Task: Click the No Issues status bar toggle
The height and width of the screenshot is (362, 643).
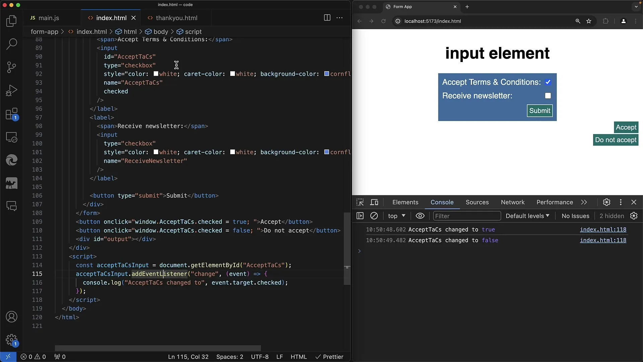Action: click(575, 216)
